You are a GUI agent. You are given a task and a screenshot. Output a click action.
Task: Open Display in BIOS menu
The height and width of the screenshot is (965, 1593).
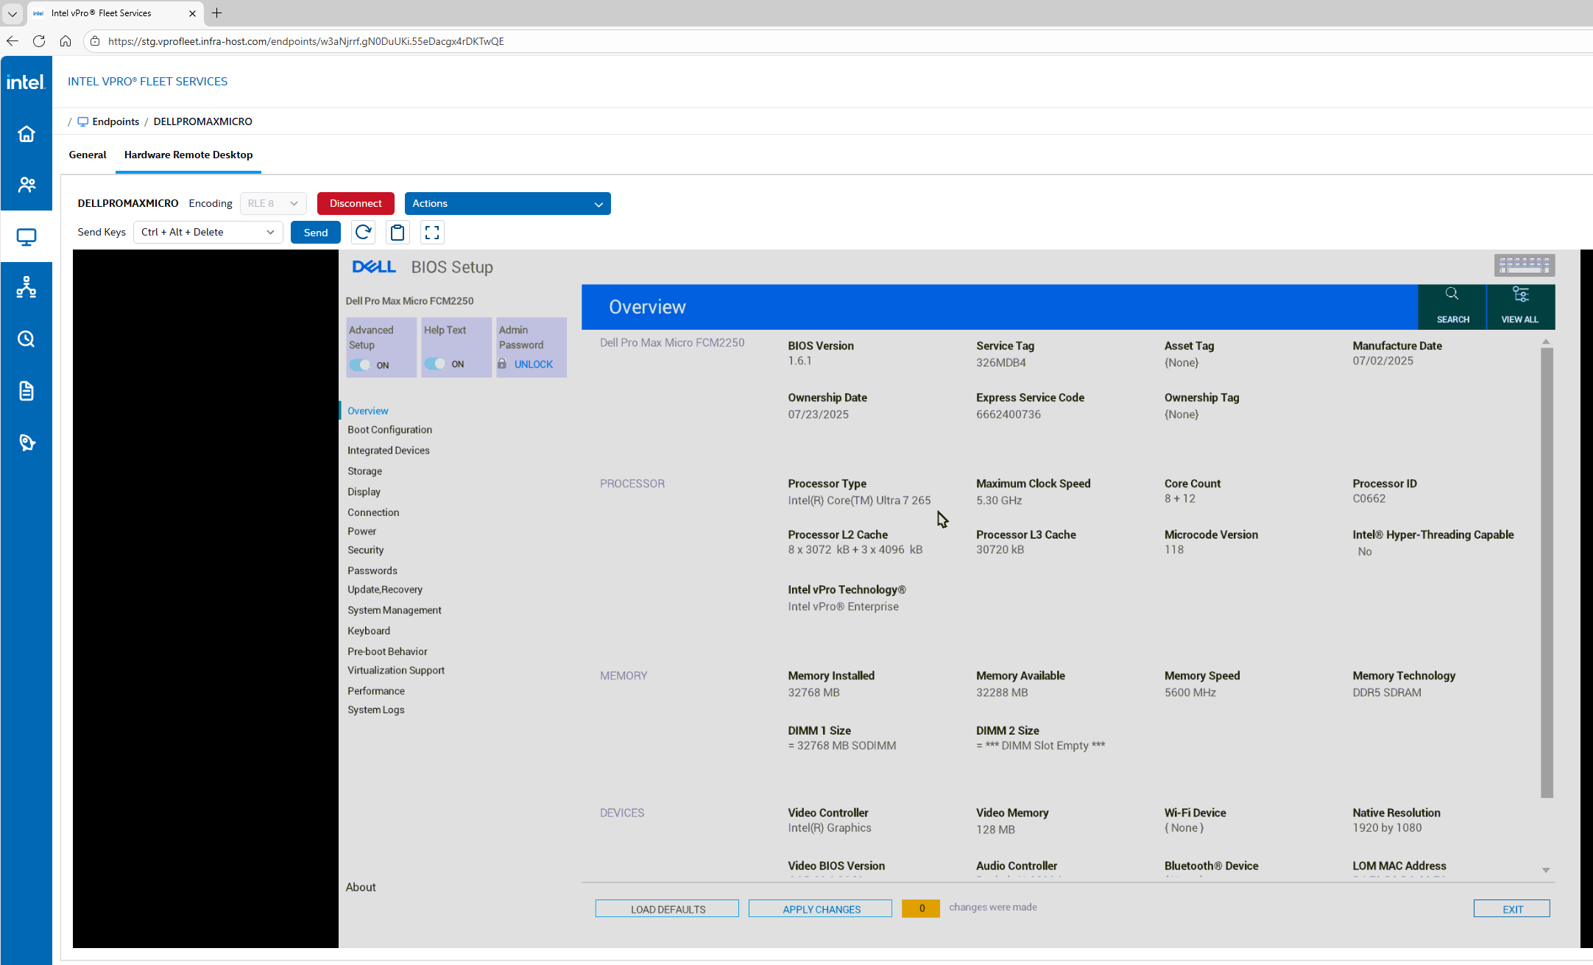(364, 492)
